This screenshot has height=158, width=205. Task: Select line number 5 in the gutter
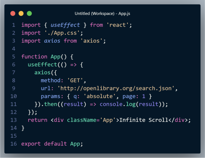click(14, 57)
